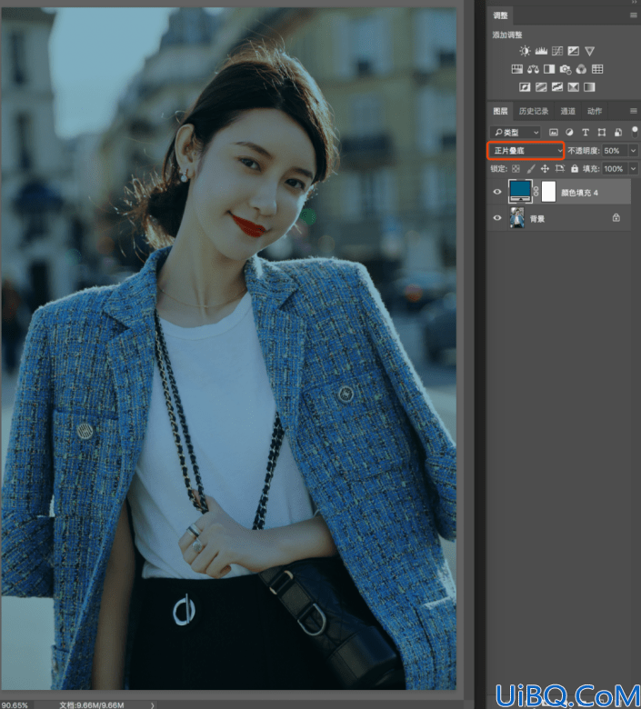
Task: Add an Exposure adjustment layer
Action: tap(573, 51)
